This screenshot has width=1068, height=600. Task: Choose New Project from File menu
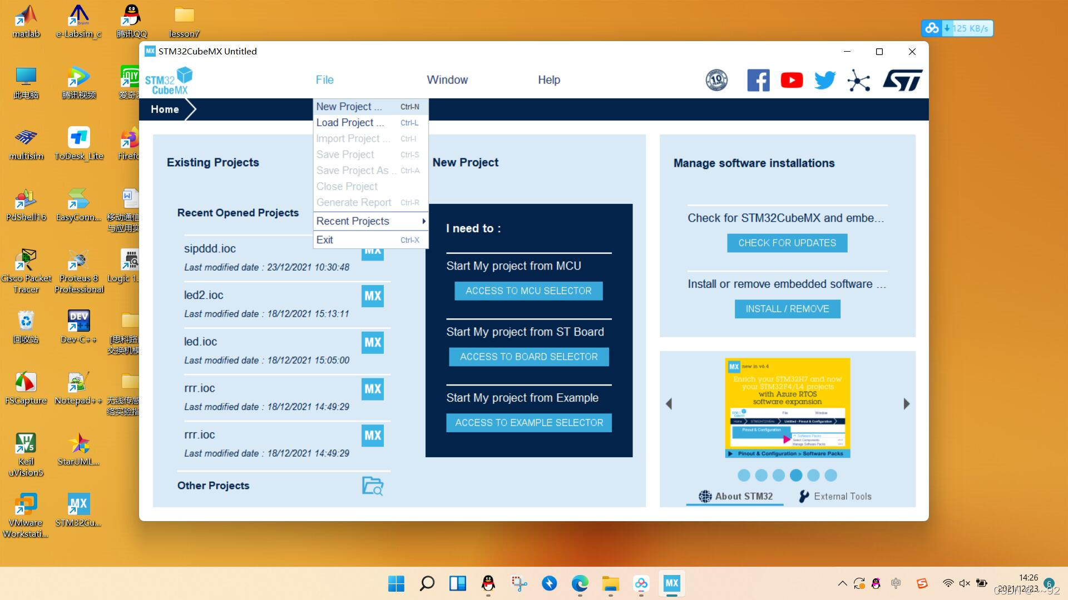370,107
